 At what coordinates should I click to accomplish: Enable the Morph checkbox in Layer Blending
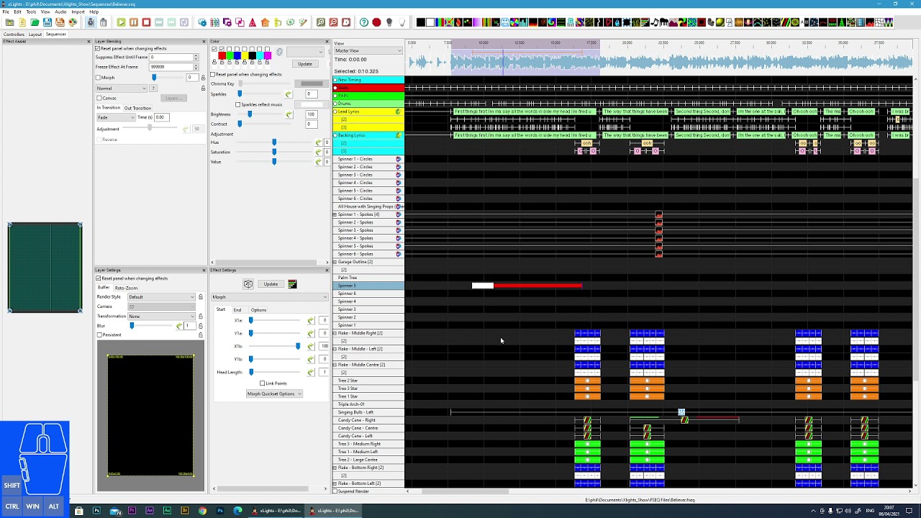pyautogui.click(x=99, y=78)
